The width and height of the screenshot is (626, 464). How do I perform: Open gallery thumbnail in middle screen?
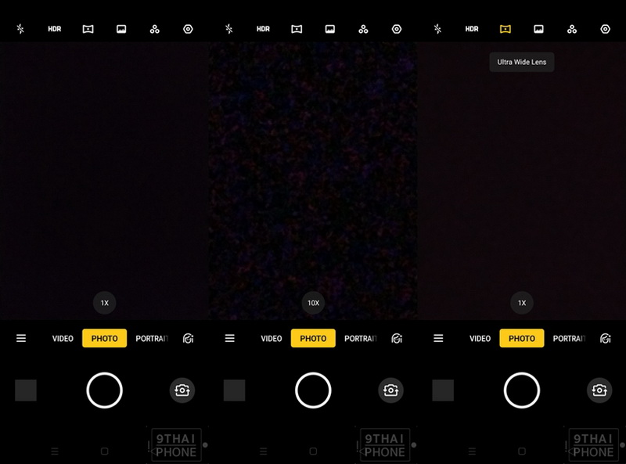234,390
